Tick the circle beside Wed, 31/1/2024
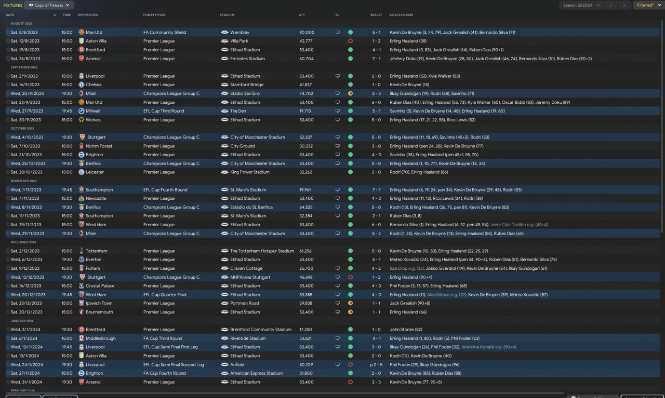The image size is (665, 398). pos(8,382)
